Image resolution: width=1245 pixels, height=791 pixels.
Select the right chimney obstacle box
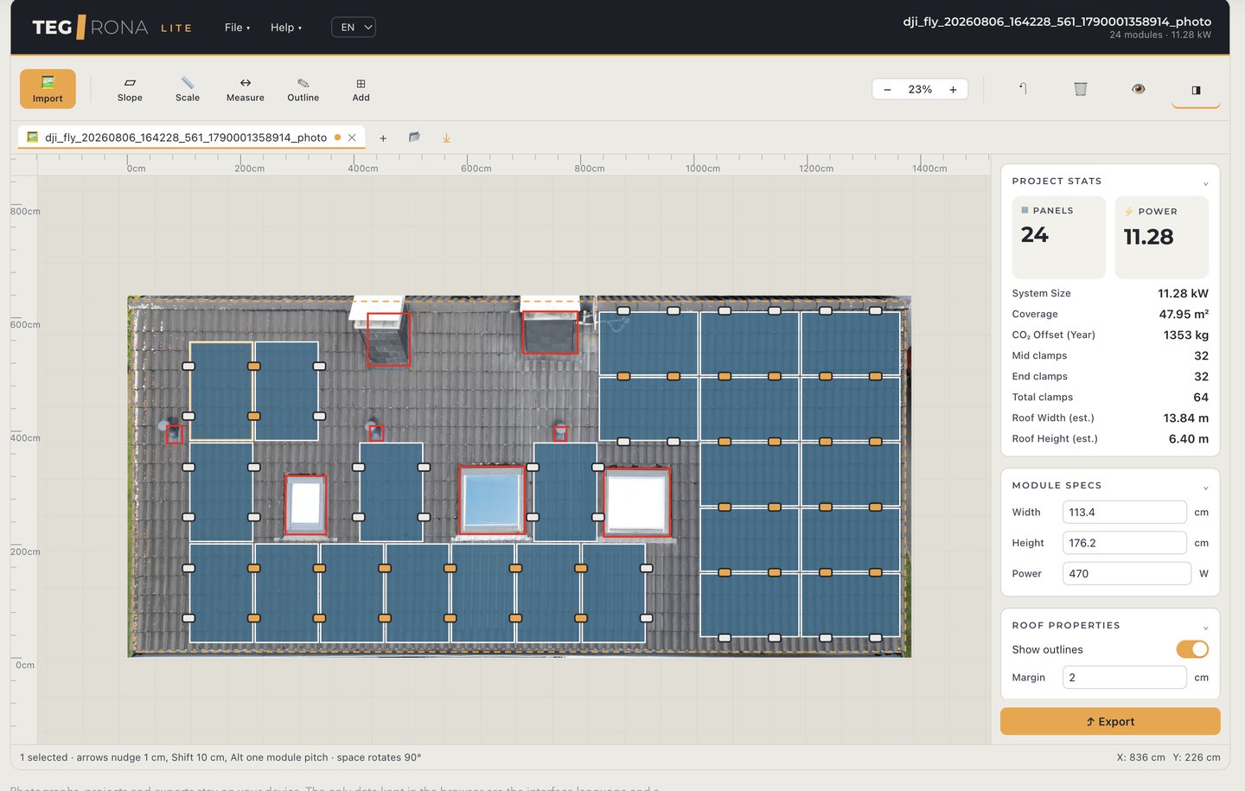click(x=550, y=332)
